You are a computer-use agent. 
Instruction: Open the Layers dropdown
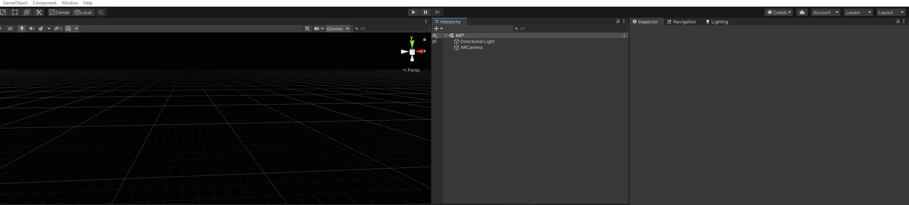(x=858, y=12)
